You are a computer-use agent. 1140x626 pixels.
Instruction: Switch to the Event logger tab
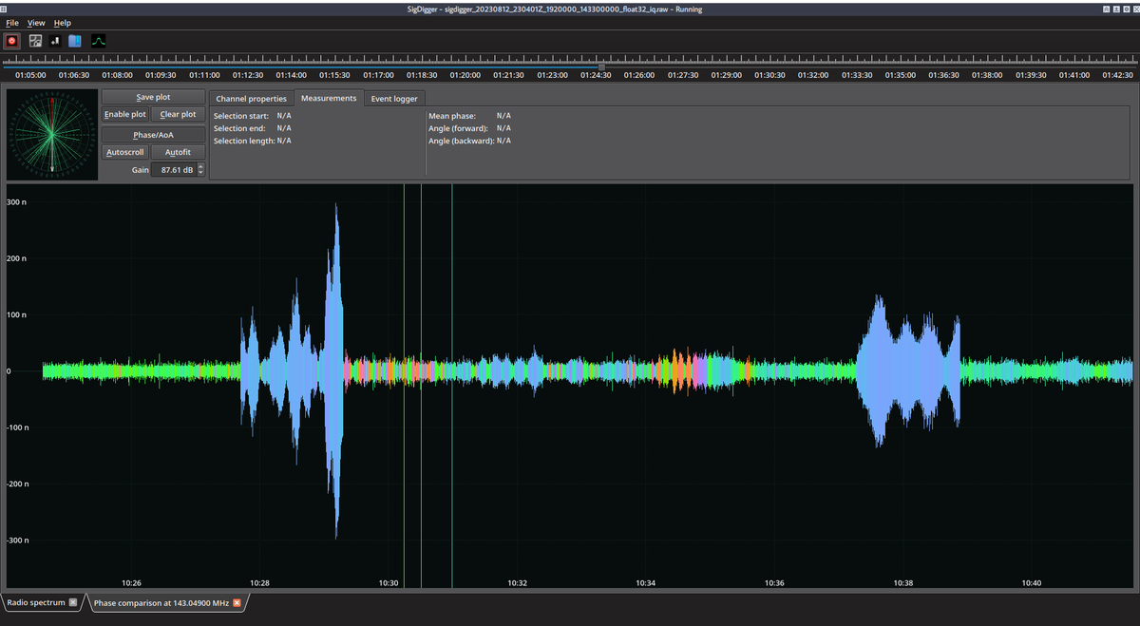[x=393, y=99]
